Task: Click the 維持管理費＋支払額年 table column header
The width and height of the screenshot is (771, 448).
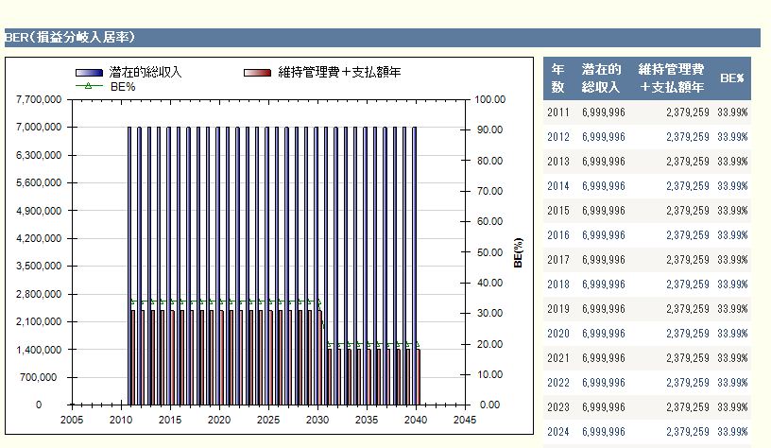Action: click(x=671, y=78)
